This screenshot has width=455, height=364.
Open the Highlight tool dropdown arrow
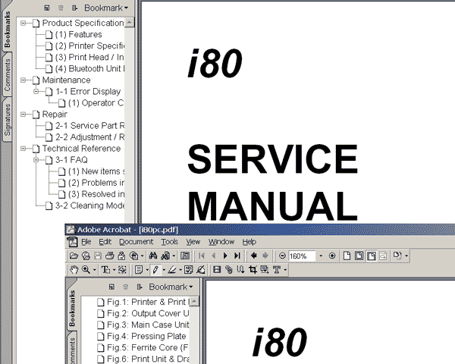(180, 270)
